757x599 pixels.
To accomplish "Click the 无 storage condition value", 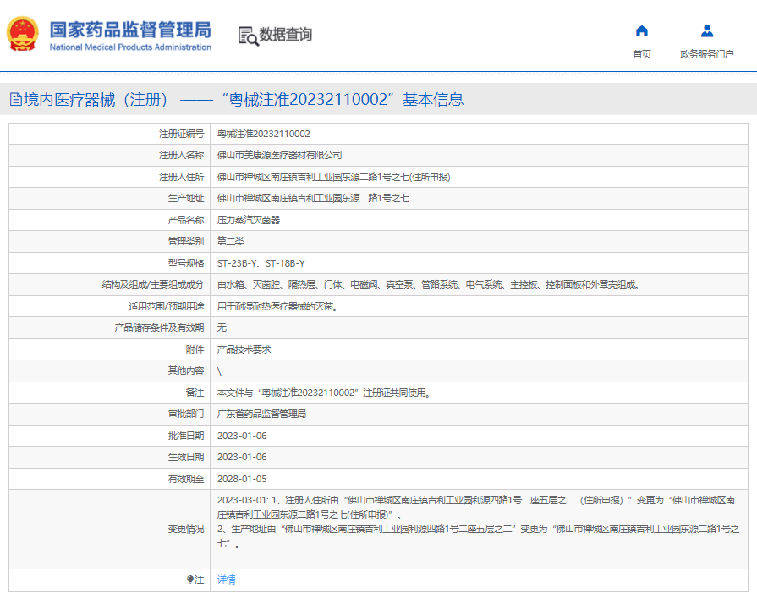I will [x=222, y=327].
